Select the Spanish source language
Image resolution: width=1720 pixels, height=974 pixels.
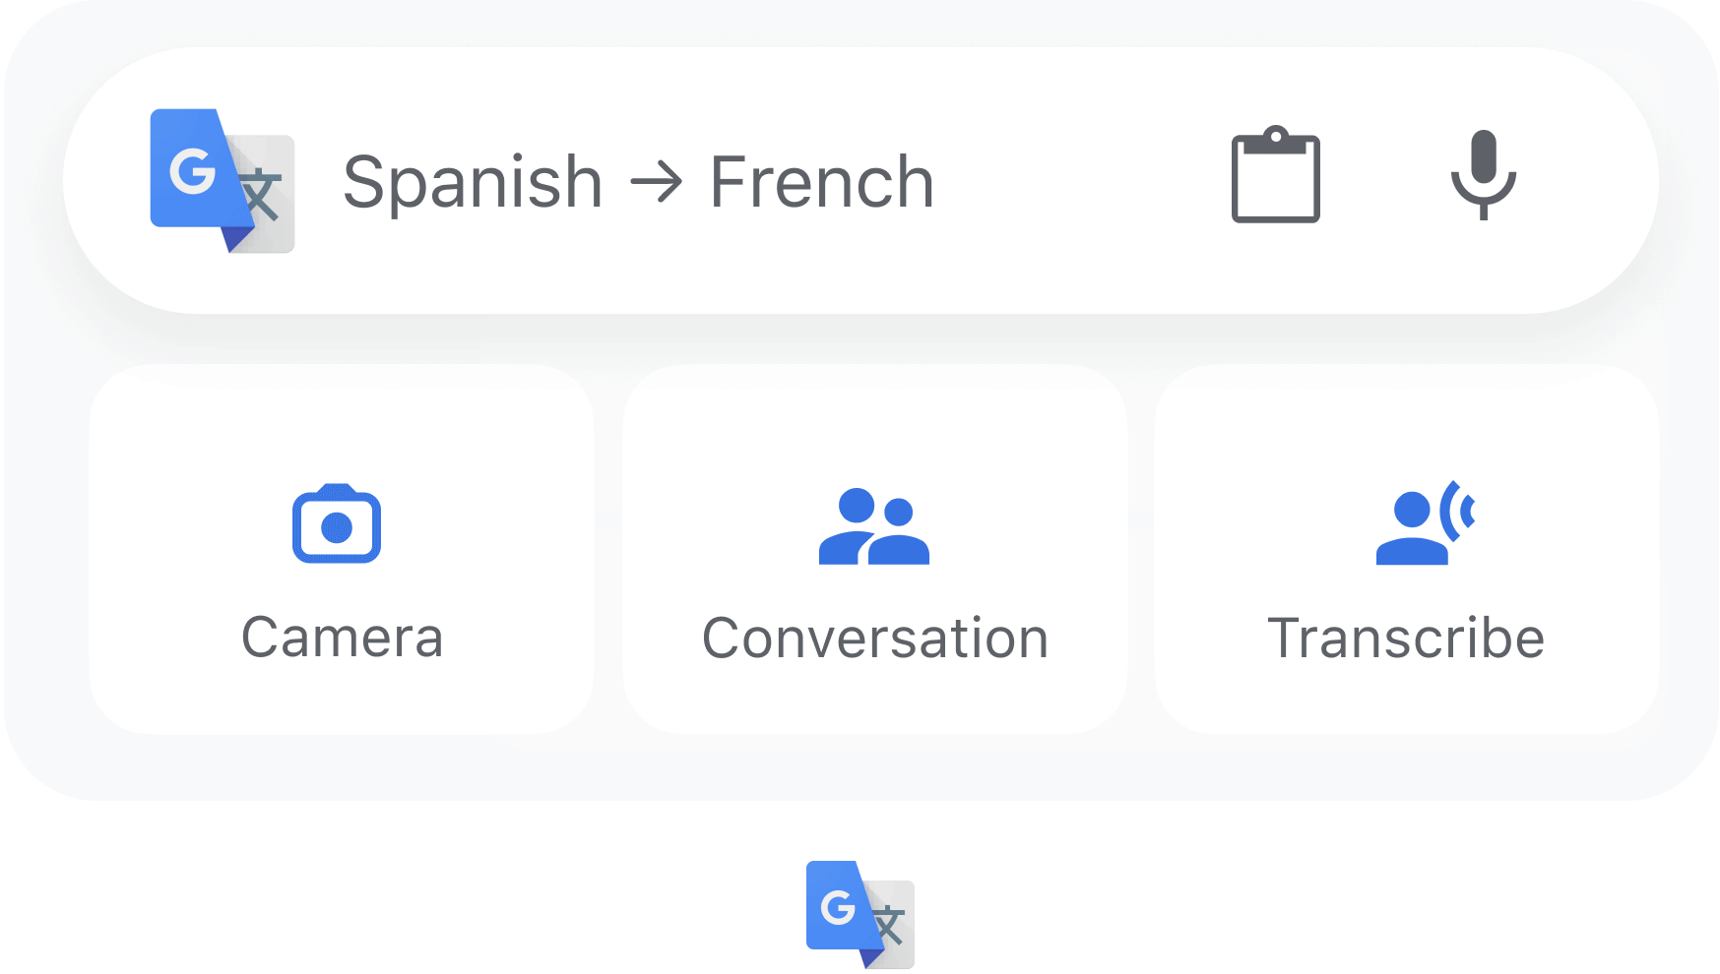pos(473,183)
